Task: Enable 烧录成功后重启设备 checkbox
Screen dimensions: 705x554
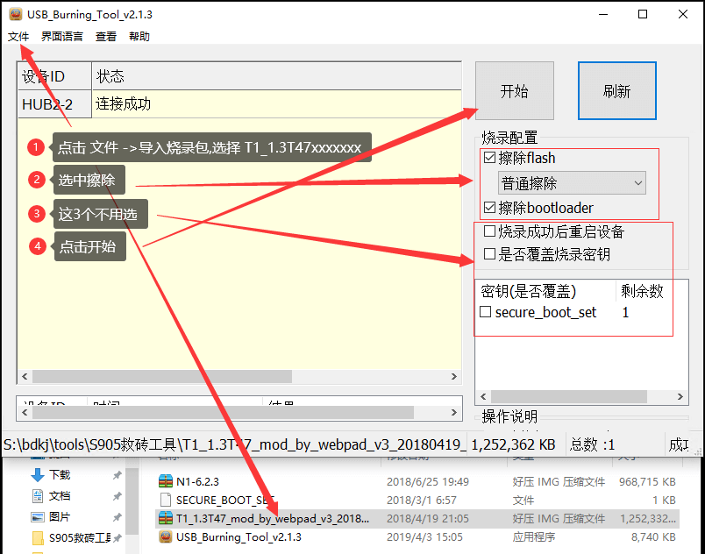Action: tap(489, 231)
